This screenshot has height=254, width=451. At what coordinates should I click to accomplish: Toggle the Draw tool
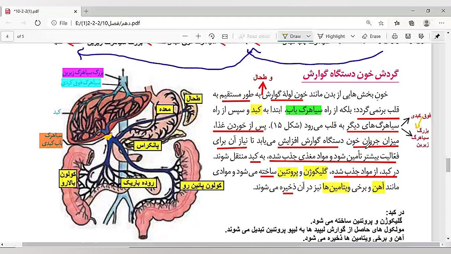(x=291, y=36)
